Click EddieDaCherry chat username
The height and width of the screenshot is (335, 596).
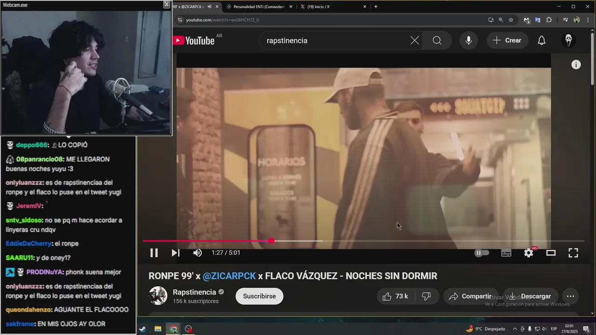[x=29, y=243]
